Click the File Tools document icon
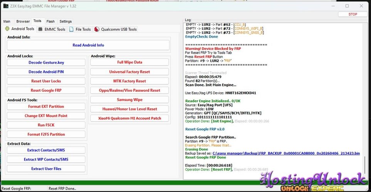Image resolution: width=371 pixels, height=192 pixels. 72,29
